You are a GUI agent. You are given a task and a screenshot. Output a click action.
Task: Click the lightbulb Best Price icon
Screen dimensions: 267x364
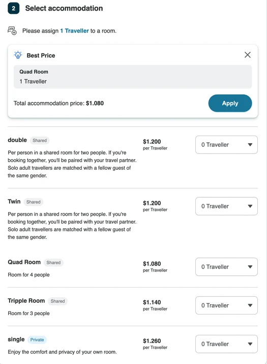point(18,55)
